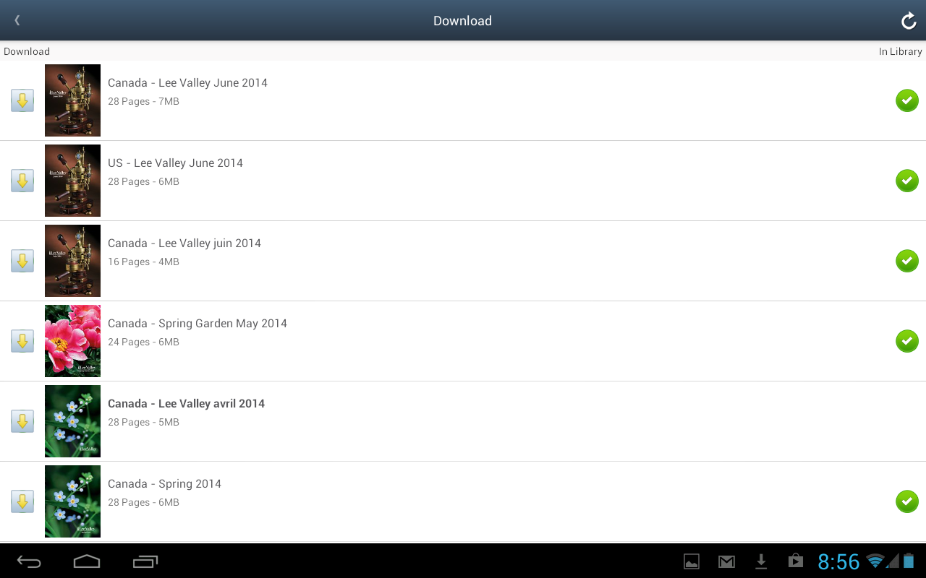Tap the Android back navigation arrow

coord(29,561)
